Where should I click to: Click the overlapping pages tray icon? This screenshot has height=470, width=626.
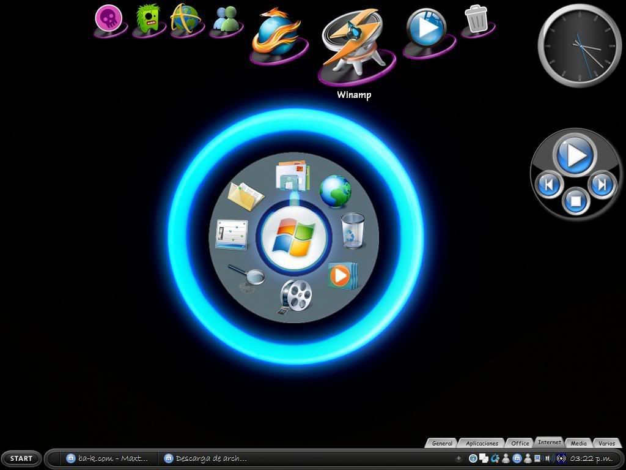(x=484, y=458)
